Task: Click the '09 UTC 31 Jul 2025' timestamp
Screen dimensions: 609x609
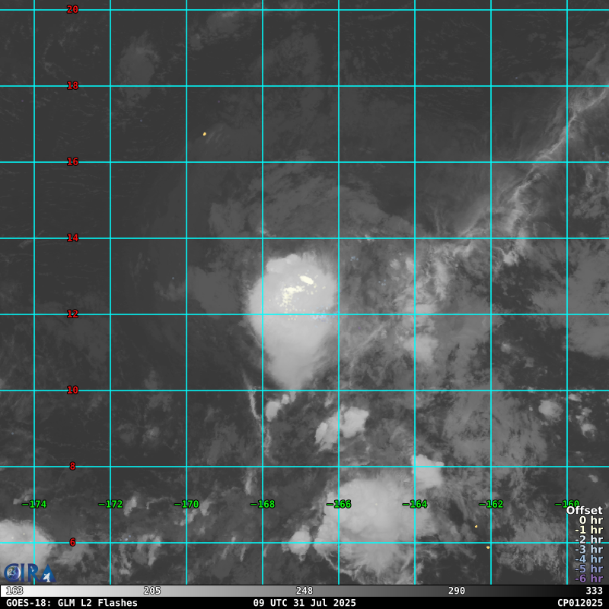Action: (304, 603)
